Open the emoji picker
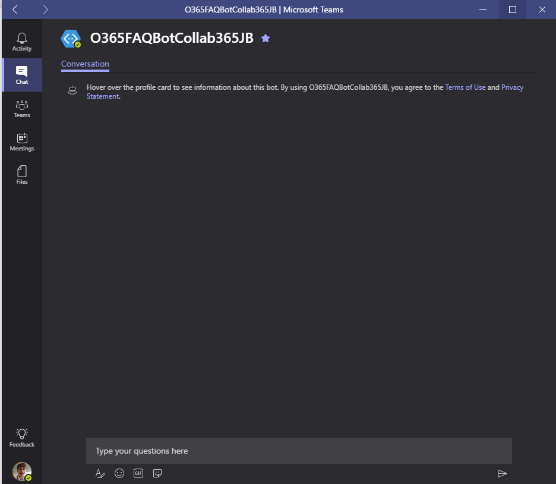Screen dimensions: 556x484 [x=119, y=473]
